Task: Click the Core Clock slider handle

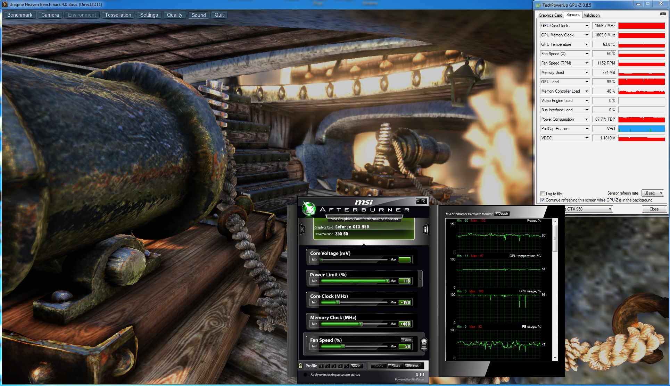Action: 338,302
